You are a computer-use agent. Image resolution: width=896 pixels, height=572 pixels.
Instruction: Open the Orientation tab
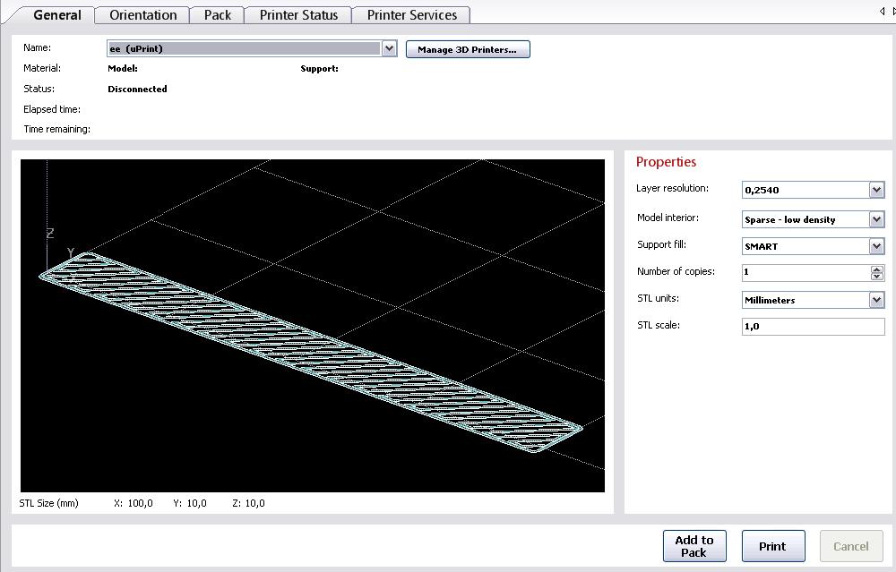pyautogui.click(x=142, y=15)
